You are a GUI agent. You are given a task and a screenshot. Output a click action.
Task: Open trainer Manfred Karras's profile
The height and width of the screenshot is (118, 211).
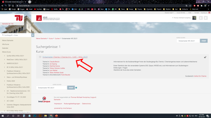click(55, 66)
